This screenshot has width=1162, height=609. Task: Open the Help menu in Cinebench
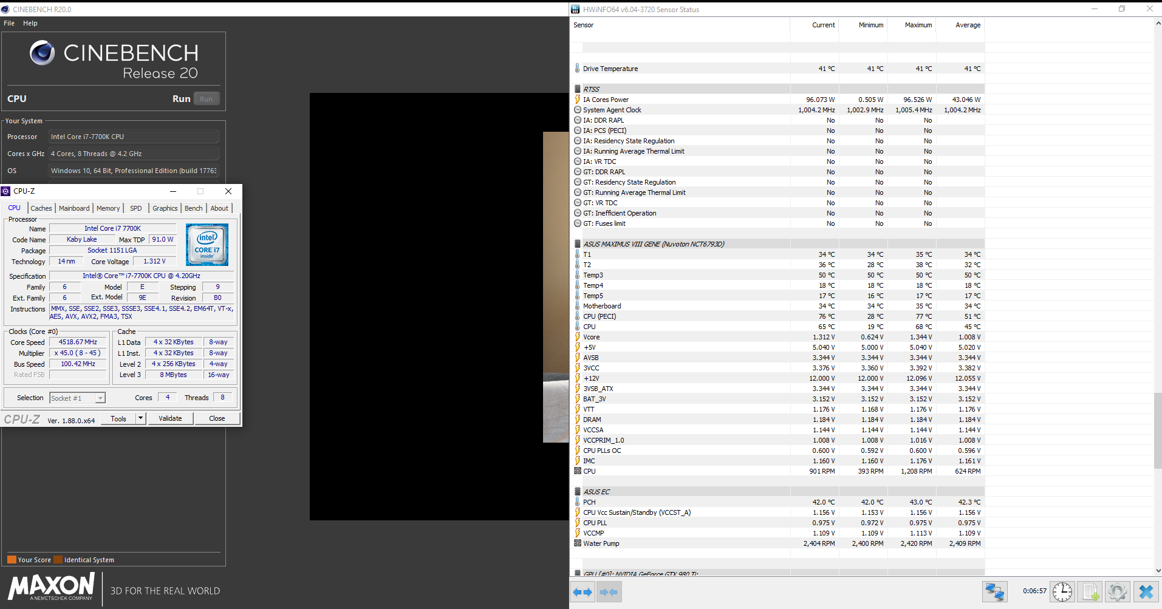pos(30,23)
